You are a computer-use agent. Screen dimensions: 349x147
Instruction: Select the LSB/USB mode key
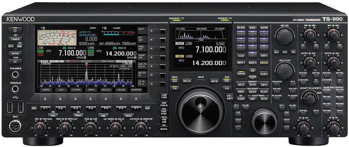pyautogui.click(x=164, y=96)
